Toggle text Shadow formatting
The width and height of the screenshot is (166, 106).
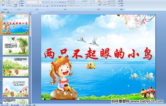[x=38, y=6]
